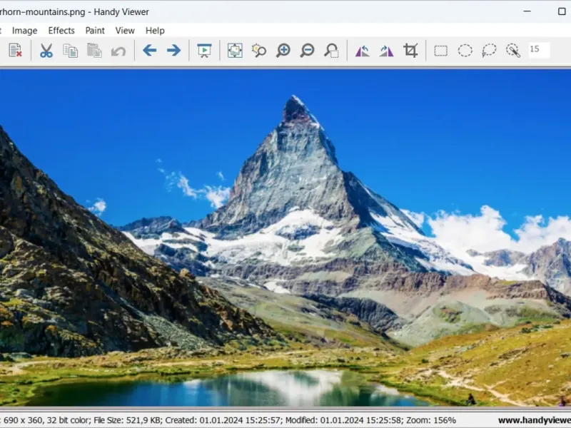The image size is (571, 428).
Task: Start the slideshow
Action: click(204, 50)
